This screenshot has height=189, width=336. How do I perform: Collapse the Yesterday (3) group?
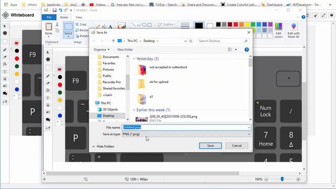(134, 59)
